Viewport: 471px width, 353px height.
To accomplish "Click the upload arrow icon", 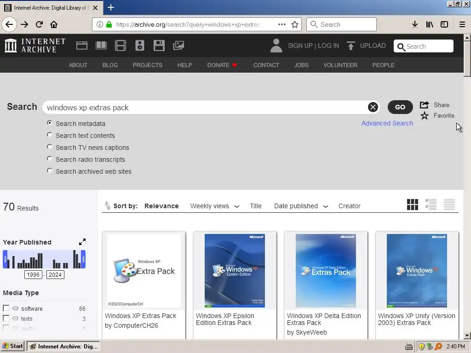I will 350,46.
